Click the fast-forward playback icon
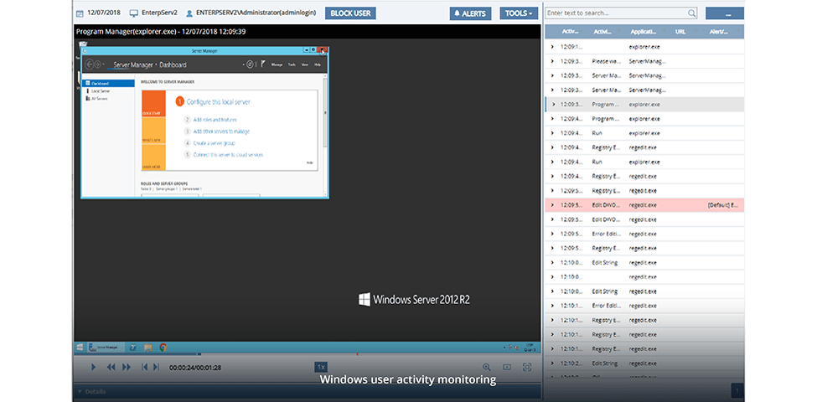 click(127, 367)
